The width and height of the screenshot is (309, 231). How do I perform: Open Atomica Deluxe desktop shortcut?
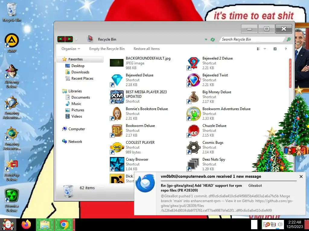click(x=11, y=200)
